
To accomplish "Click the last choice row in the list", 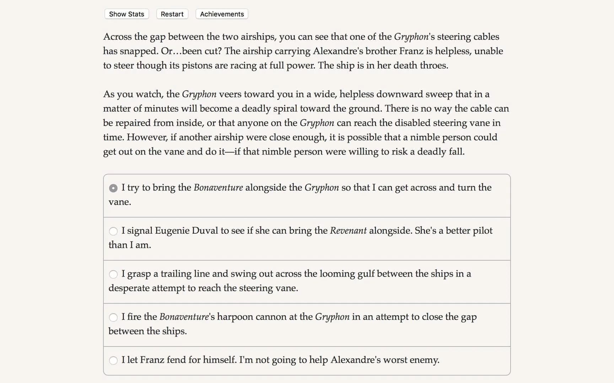I will pyautogui.click(x=307, y=360).
